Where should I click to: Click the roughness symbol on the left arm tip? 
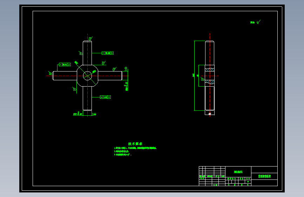(x=50, y=73)
